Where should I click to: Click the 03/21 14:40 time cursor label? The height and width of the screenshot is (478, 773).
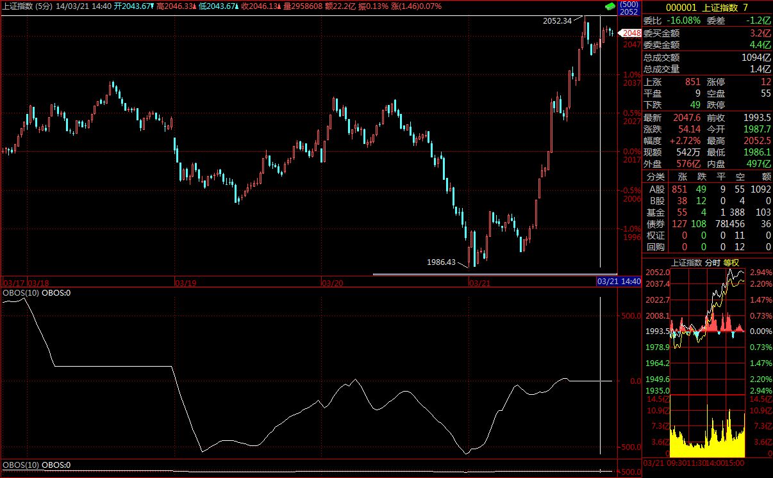tap(619, 282)
